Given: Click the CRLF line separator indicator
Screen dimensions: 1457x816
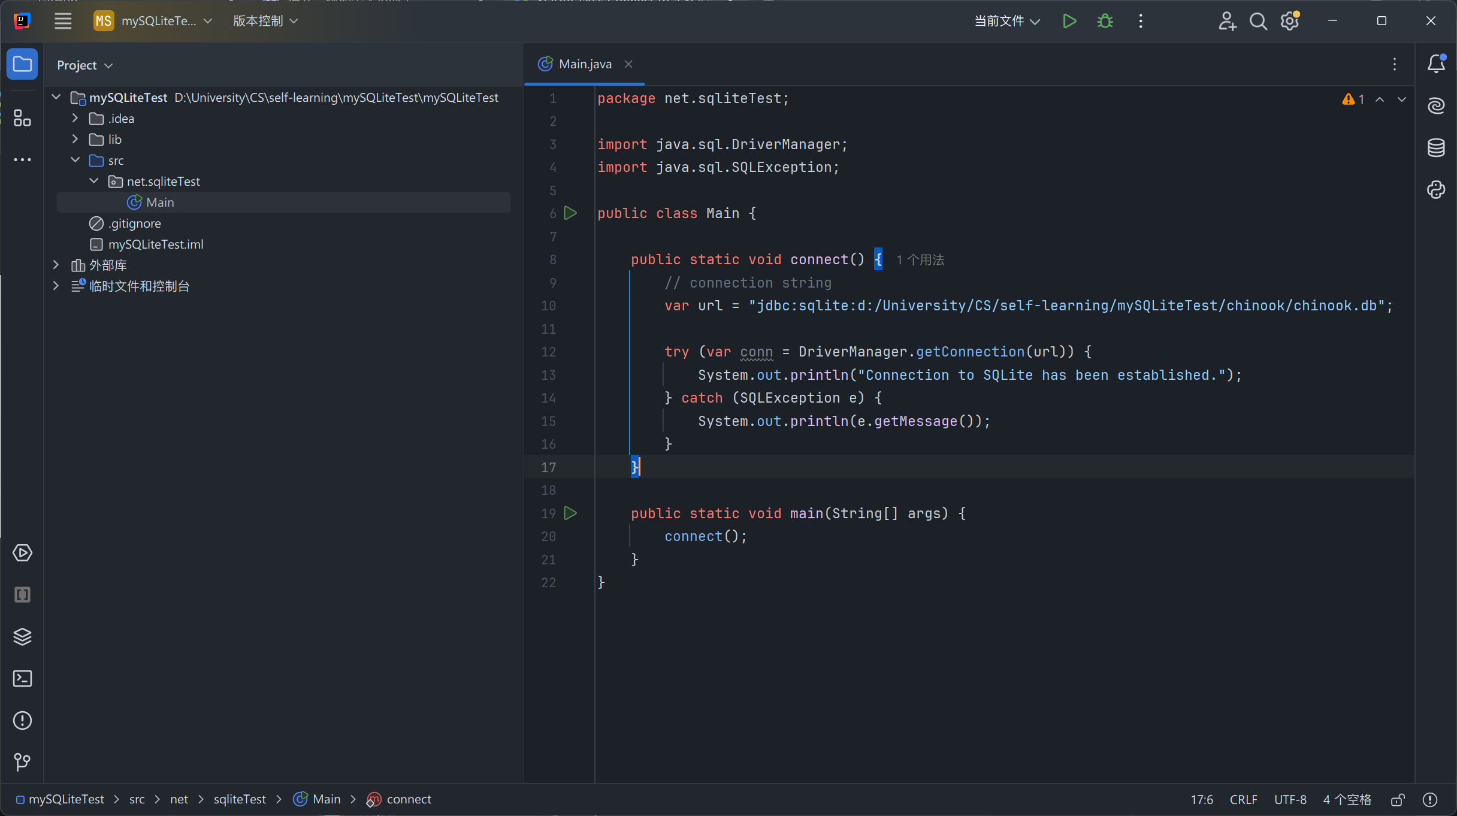Looking at the screenshot, I should [1243, 800].
